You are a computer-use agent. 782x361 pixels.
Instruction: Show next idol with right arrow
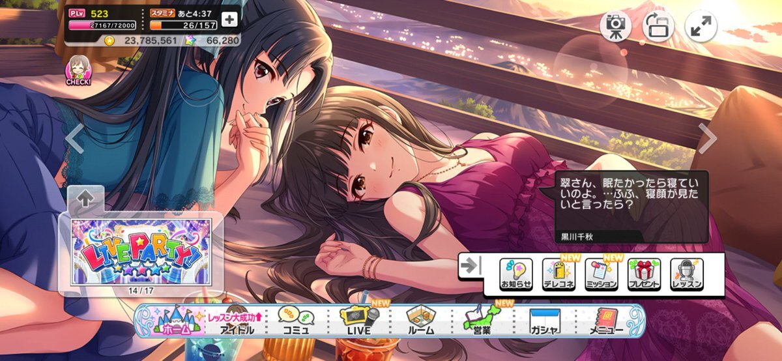click(708, 138)
